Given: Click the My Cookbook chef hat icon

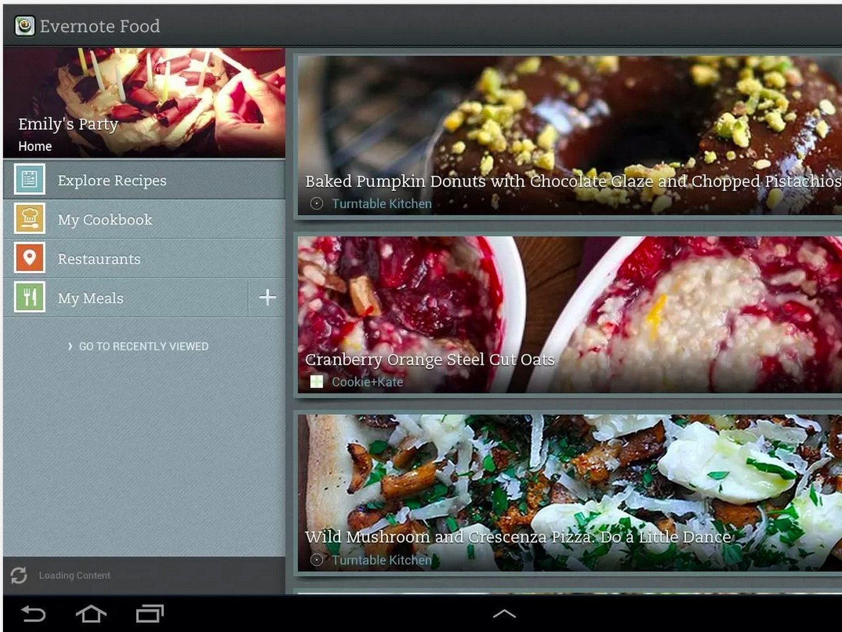Looking at the screenshot, I should point(29,219).
